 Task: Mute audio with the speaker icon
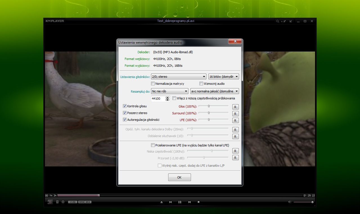coord(290,202)
